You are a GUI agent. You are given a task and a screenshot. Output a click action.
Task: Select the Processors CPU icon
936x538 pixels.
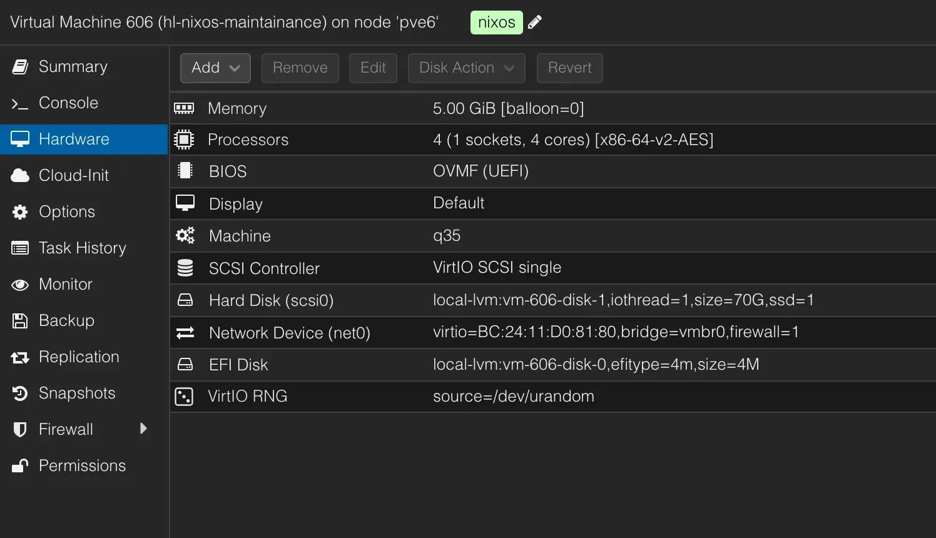(185, 139)
